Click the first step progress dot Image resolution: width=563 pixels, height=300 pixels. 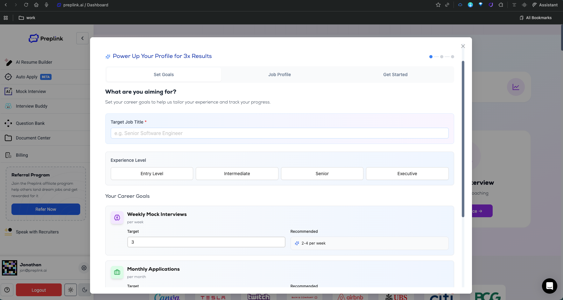(x=431, y=57)
